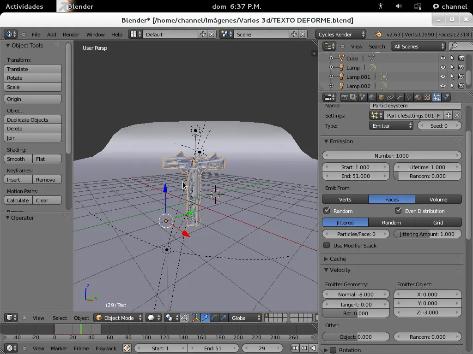The height and width of the screenshot is (354, 473).
Task: Open the Window menu
Action: [x=95, y=34]
